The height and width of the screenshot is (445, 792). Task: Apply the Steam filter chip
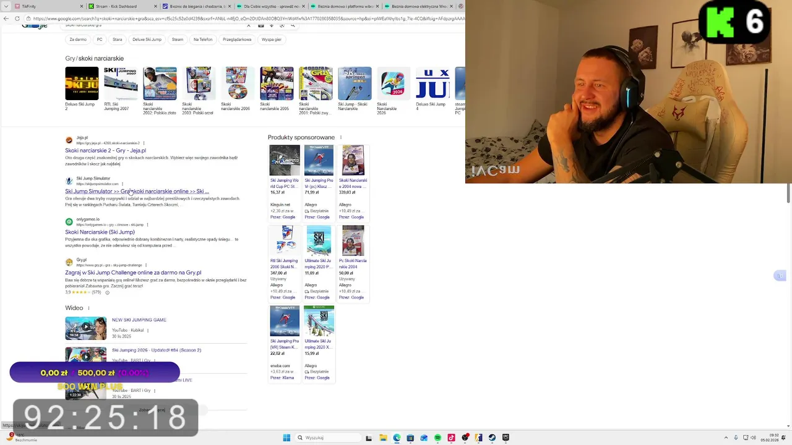coord(178,40)
